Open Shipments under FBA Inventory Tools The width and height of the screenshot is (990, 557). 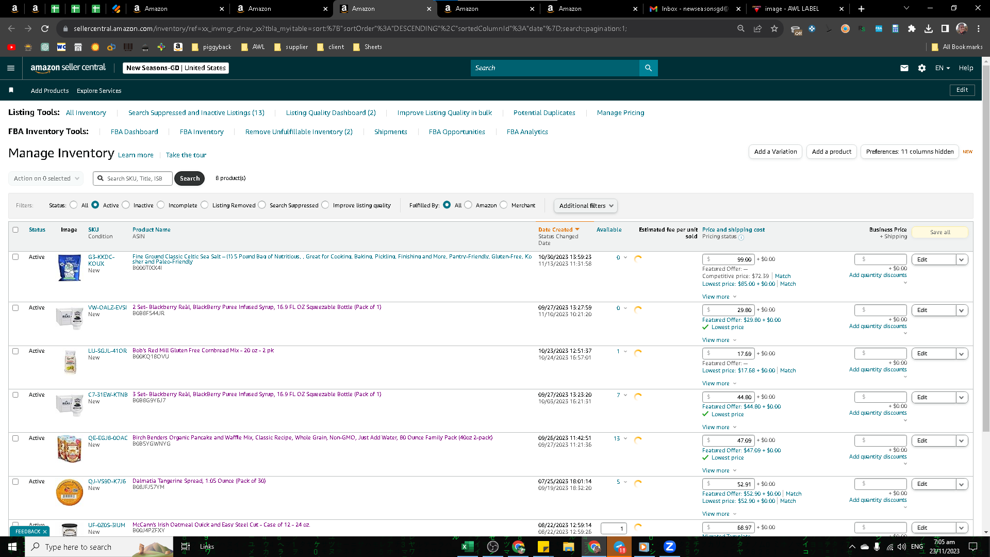391,132
